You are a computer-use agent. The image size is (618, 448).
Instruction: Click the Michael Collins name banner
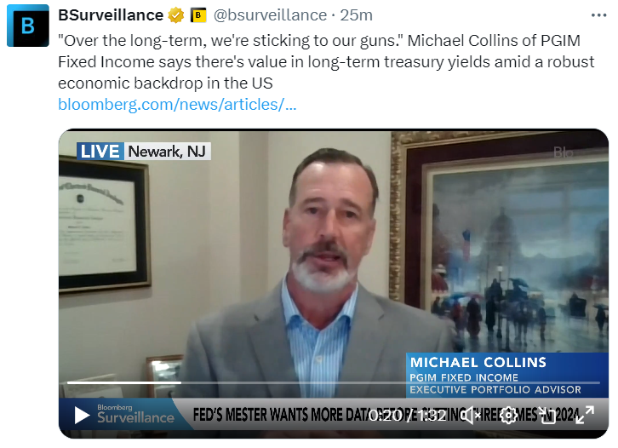507,375
